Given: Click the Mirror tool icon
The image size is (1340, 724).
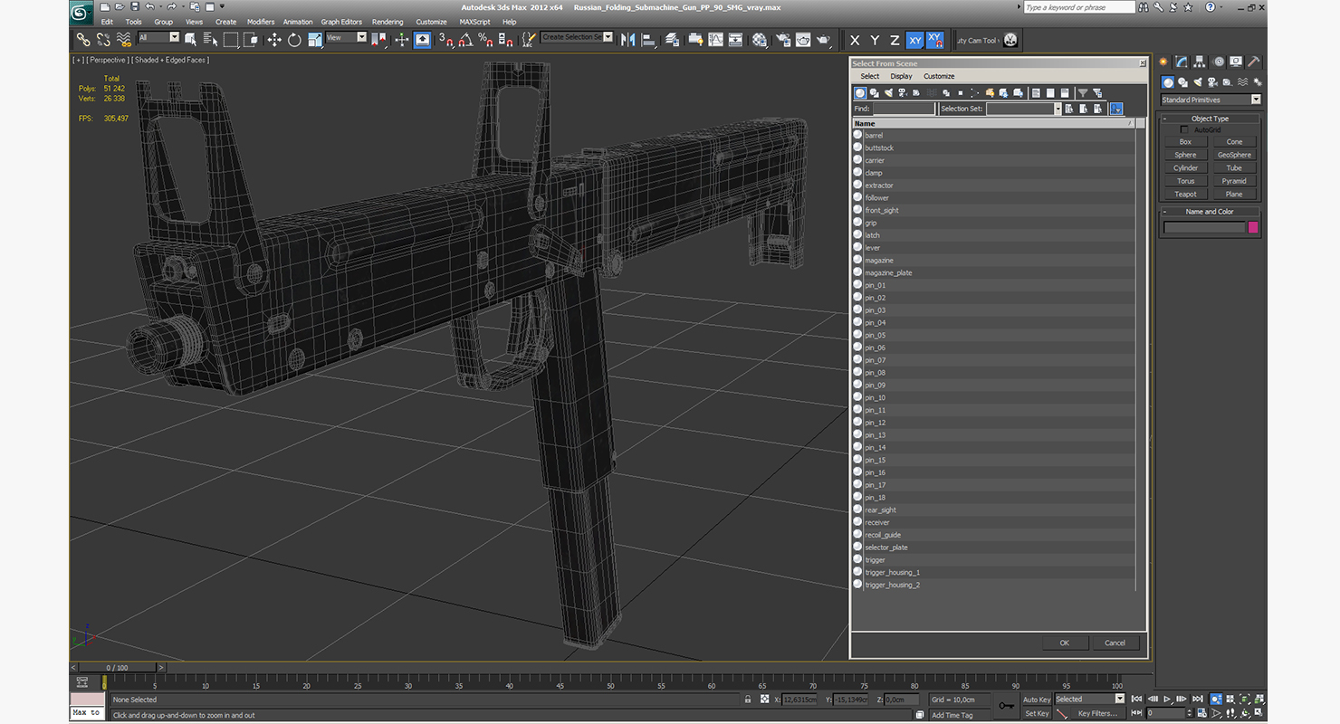Looking at the screenshot, I should [627, 40].
